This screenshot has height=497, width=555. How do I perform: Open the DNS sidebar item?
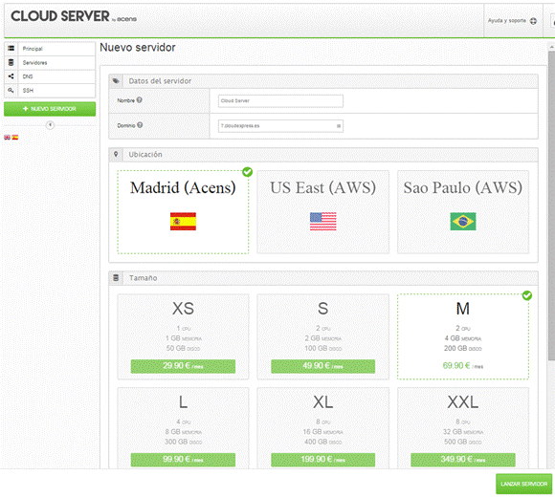[x=50, y=76]
